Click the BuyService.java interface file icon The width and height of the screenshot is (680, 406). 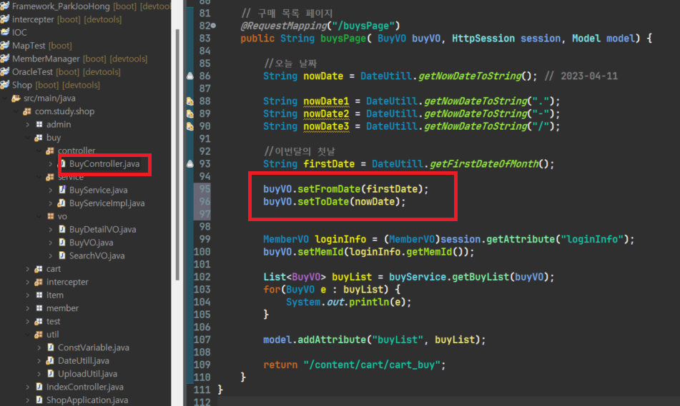62,190
